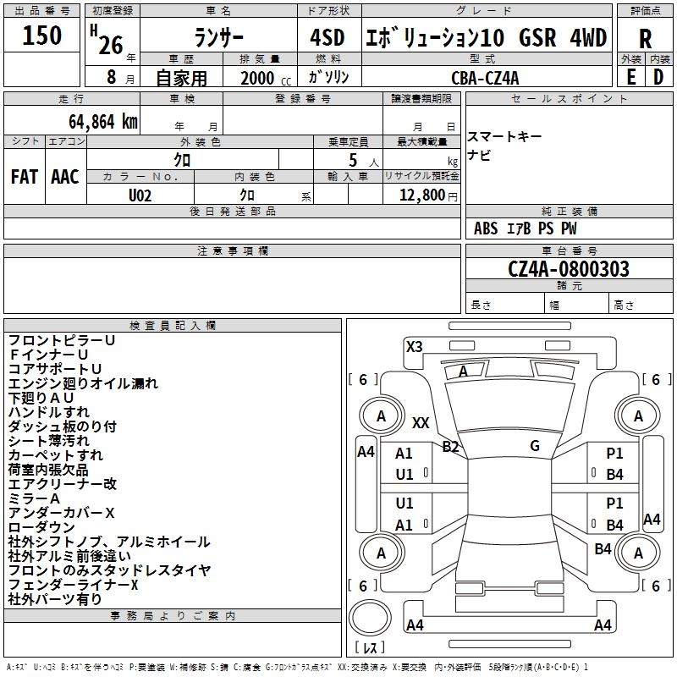Click the seating capacity 5 人
This screenshot has height=677, width=677.
click(x=364, y=161)
